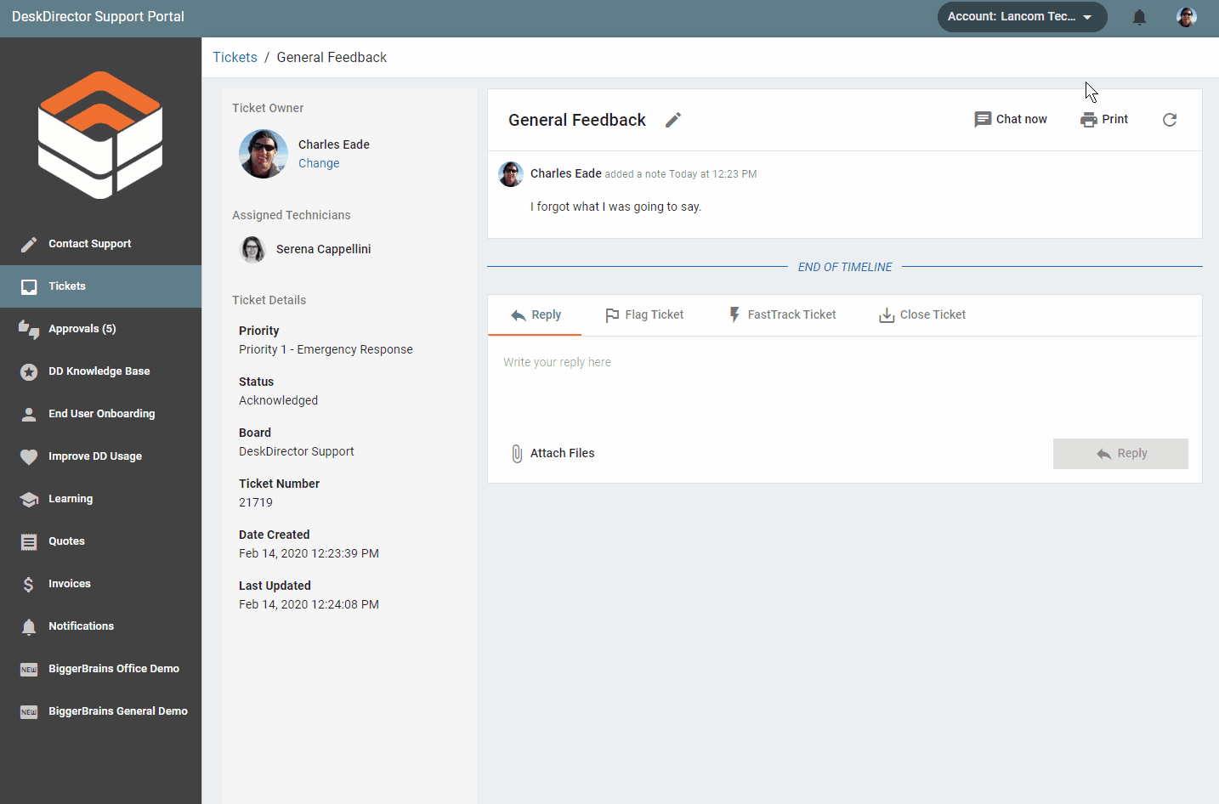Open the FastTrack Ticket tab
Screen dimensions: 1219x804
[782, 315]
